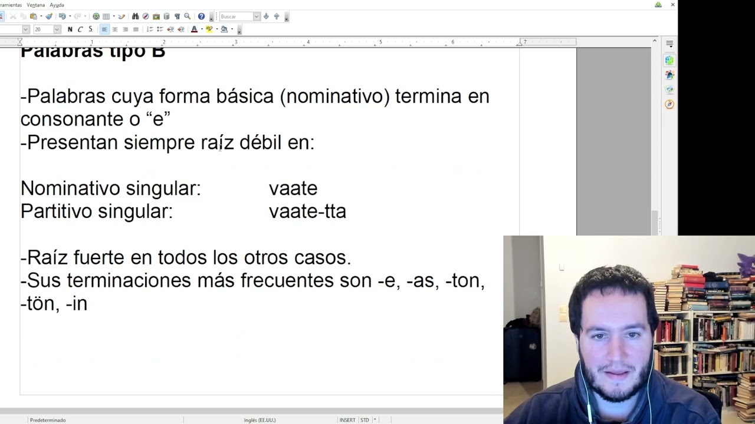Open the Zoom magnifier tool
The width and height of the screenshot is (755, 424).
[x=188, y=16]
